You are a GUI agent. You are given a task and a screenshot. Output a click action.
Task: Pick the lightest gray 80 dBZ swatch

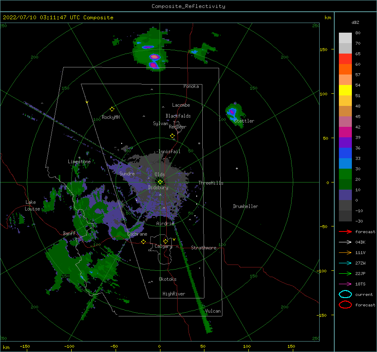(345, 38)
